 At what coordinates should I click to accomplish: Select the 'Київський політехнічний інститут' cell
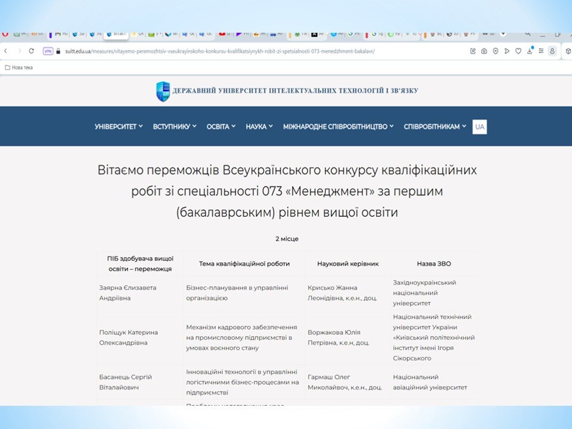434,337
